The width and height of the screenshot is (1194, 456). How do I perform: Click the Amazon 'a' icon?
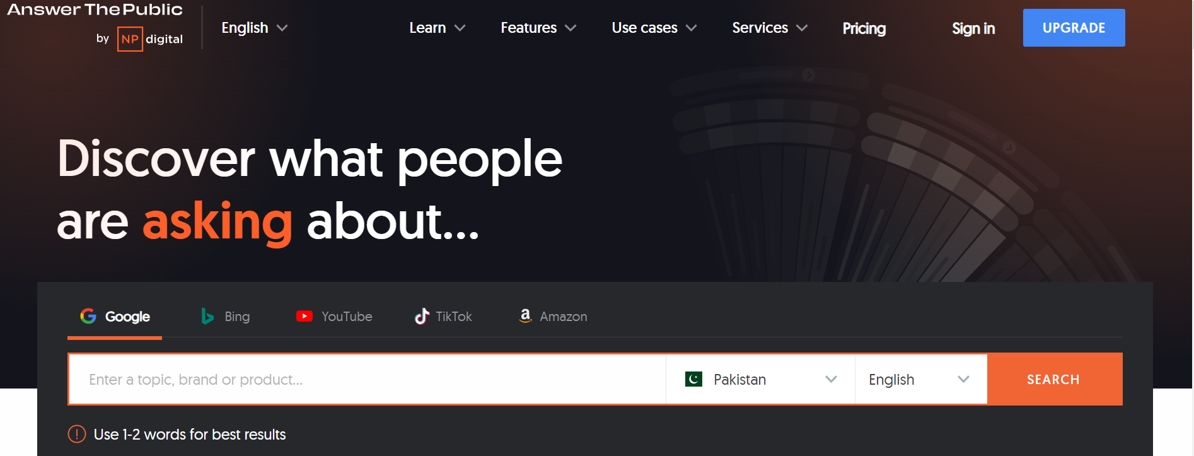[525, 315]
